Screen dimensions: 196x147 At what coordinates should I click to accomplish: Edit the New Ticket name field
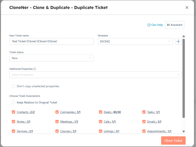pyautogui.click(x=51, y=41)
